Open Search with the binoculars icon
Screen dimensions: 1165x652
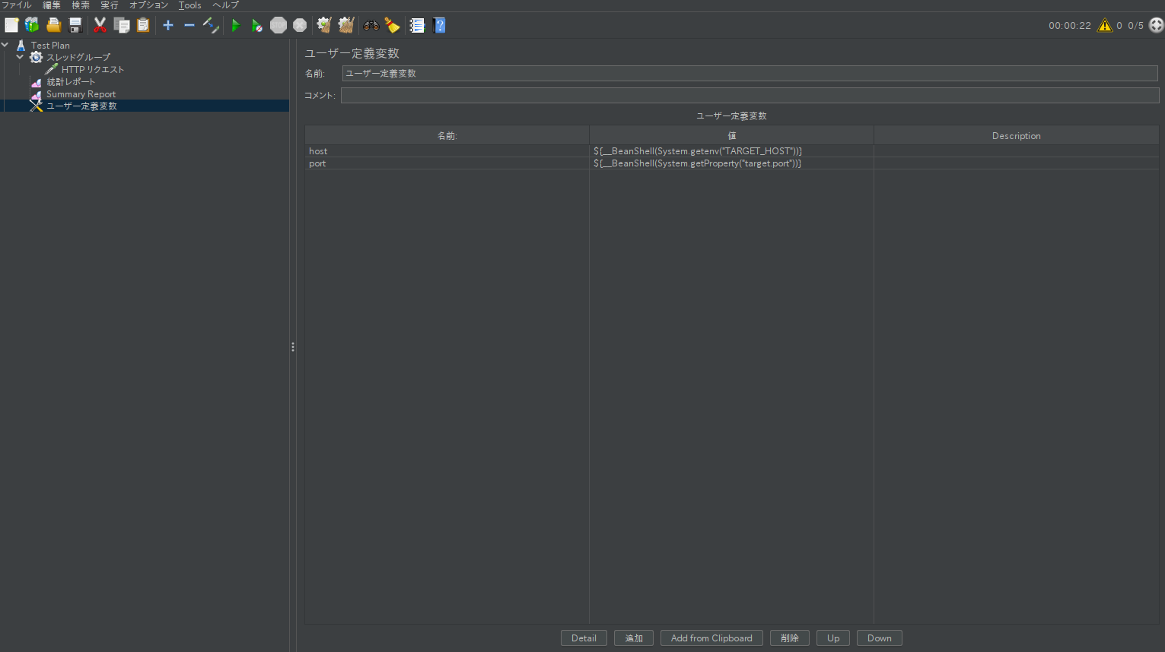click(371, 25)
